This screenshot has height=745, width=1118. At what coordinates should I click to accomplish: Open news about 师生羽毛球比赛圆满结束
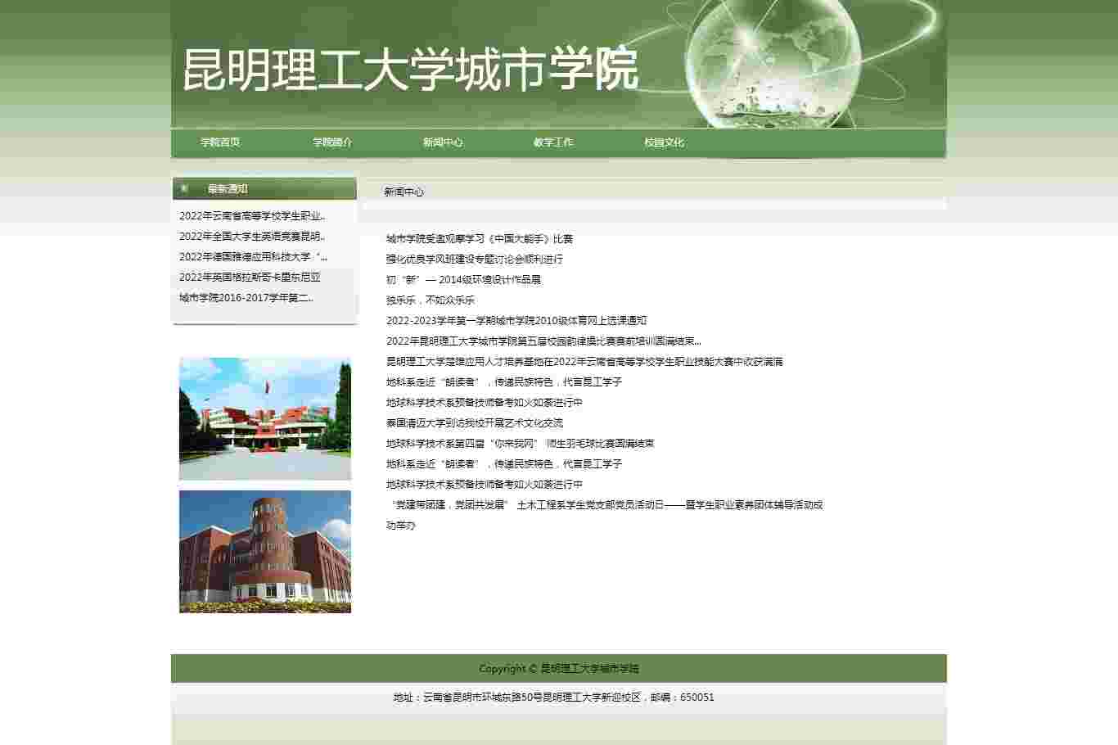(x=521, y=444)
